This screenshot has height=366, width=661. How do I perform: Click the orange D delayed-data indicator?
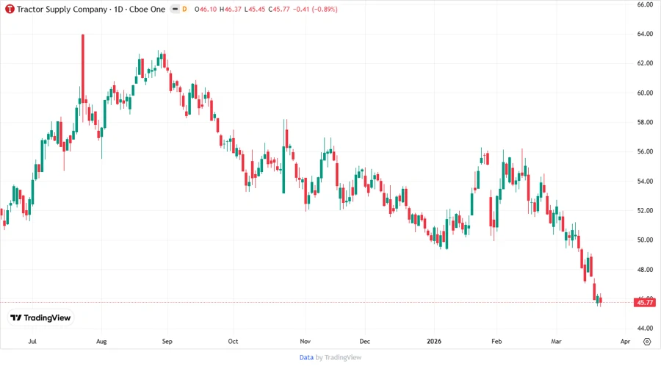(184, 9)
